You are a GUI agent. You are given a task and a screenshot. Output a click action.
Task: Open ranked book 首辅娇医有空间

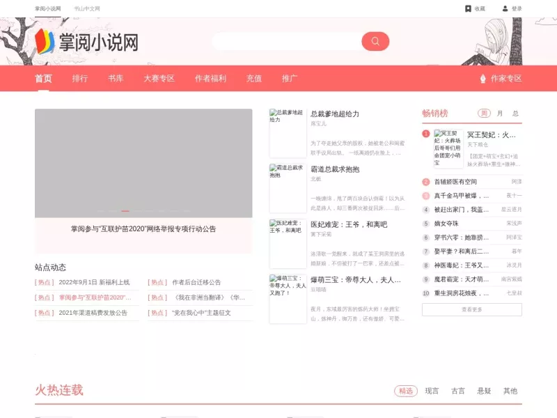point(455,182)
